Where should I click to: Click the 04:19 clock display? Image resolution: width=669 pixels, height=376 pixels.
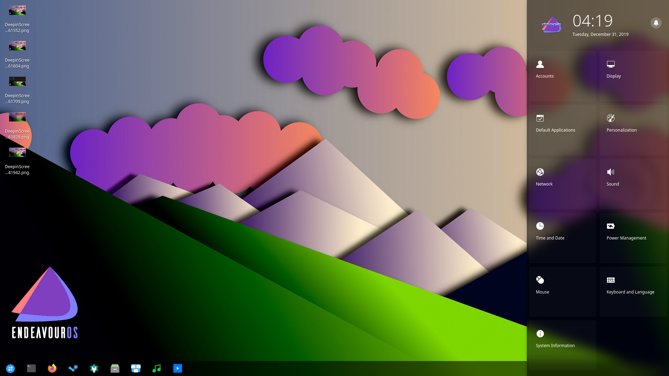pos(593,21)
